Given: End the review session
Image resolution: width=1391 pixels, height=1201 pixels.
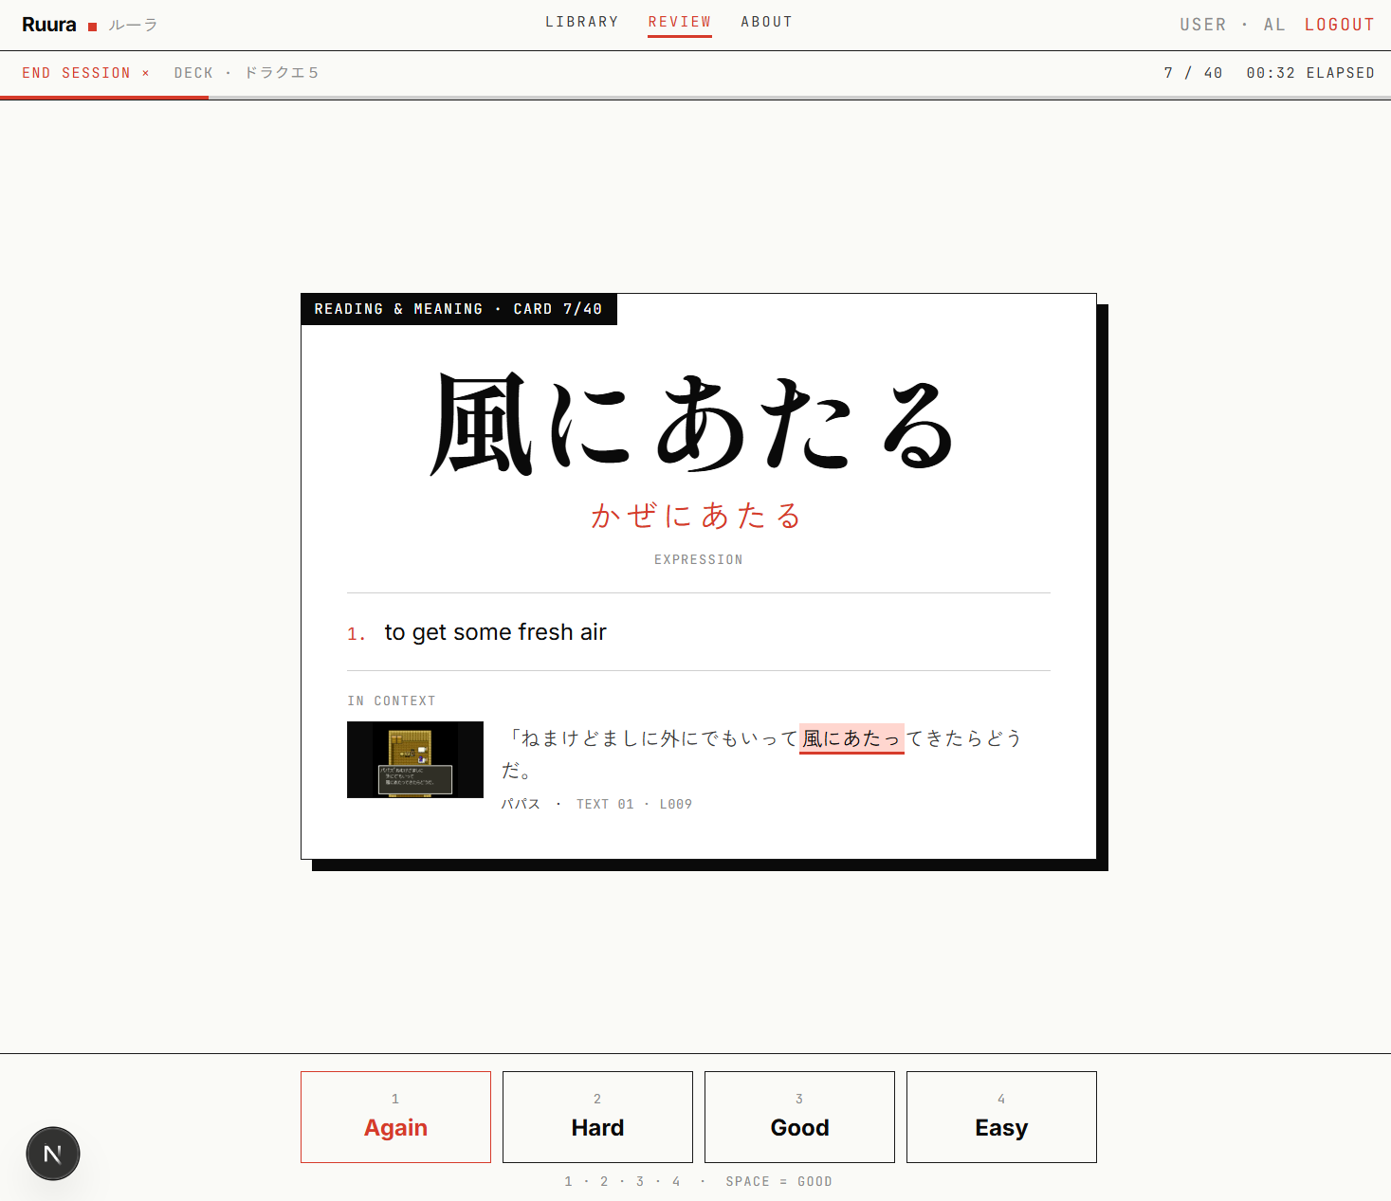Looking at the screenshot, I should 86,73.
